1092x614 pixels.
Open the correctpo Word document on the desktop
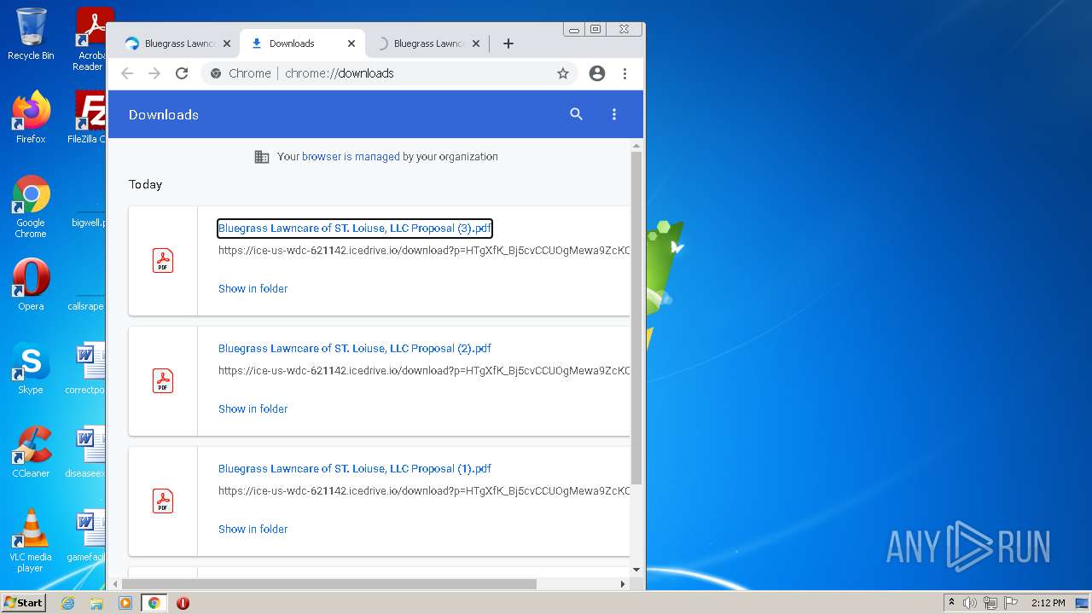tap(88, 368)
